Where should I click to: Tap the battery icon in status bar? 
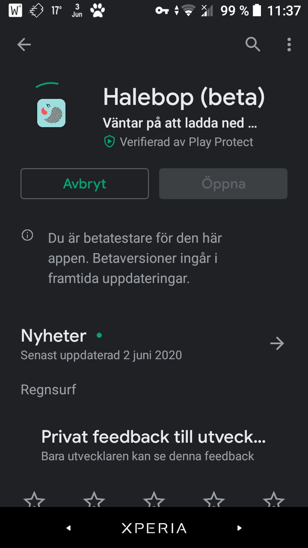[x=257, y=11]
